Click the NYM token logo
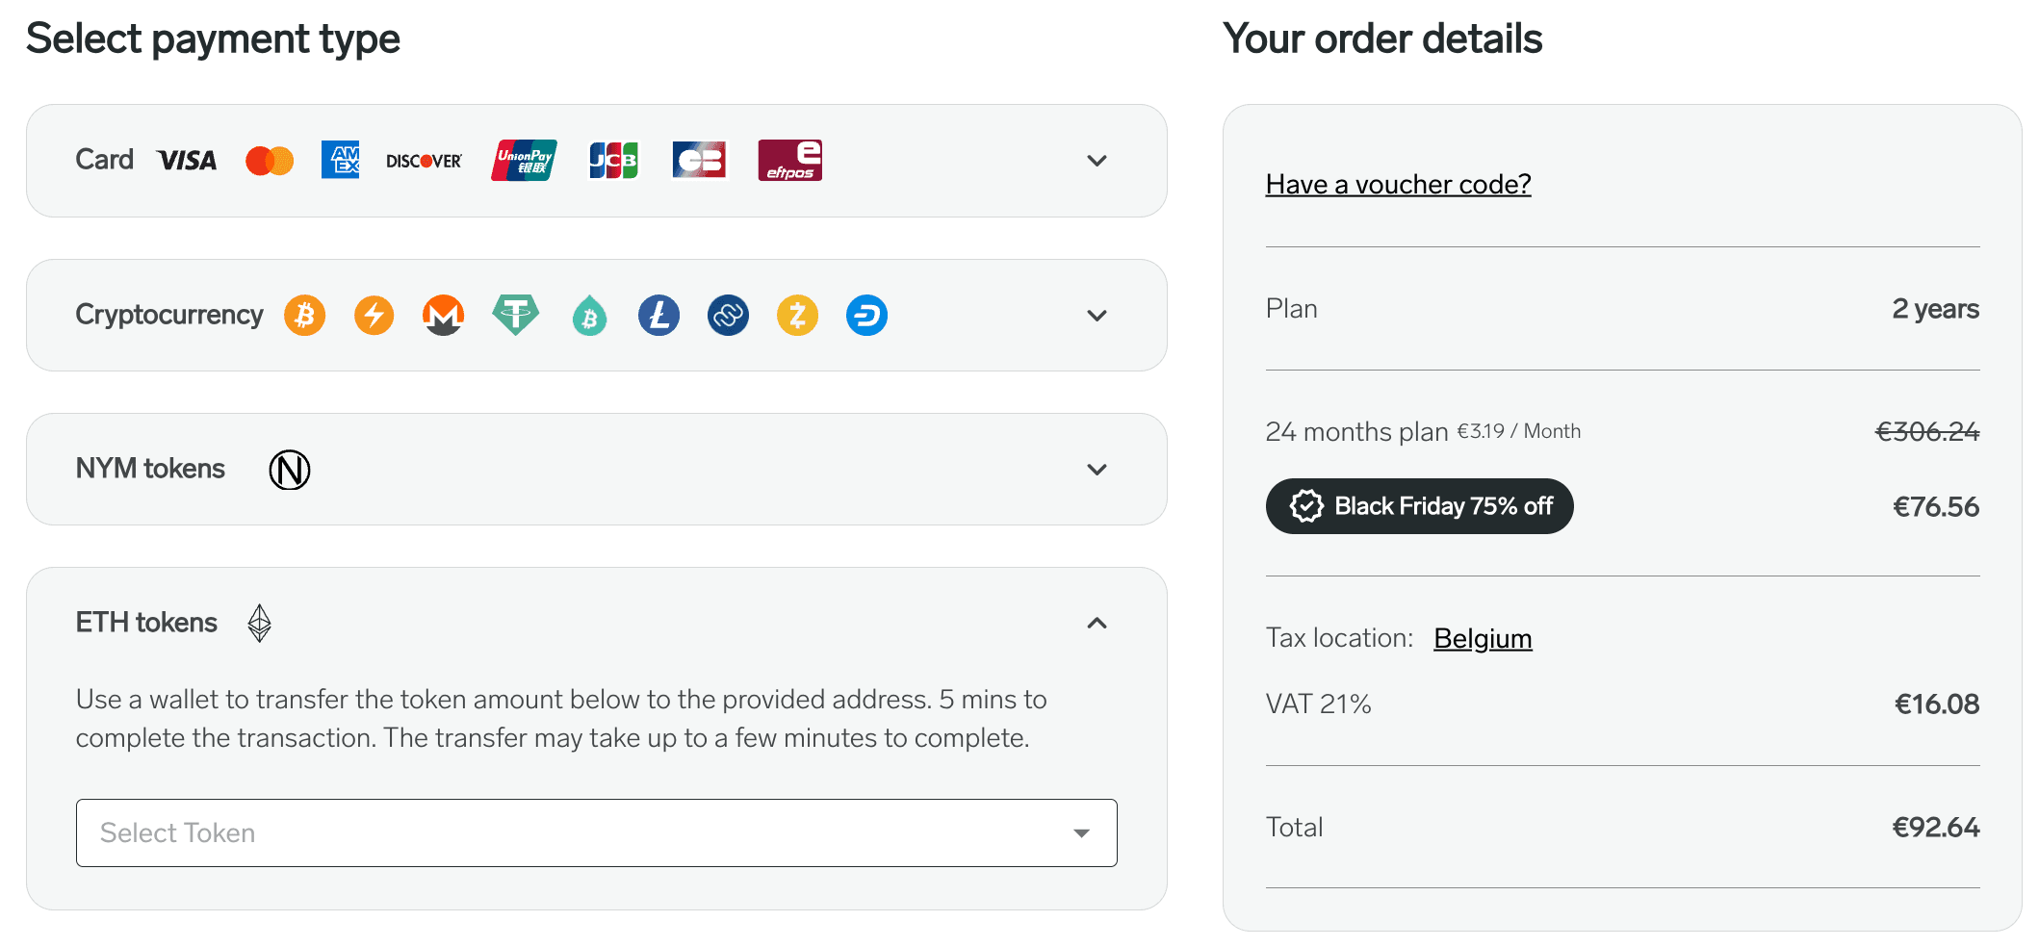Screen dimensions: 2039x947 click(x=289, y=470)
